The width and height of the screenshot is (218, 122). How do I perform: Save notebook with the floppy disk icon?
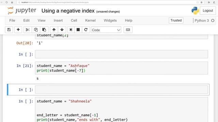(x=9, y=30)
